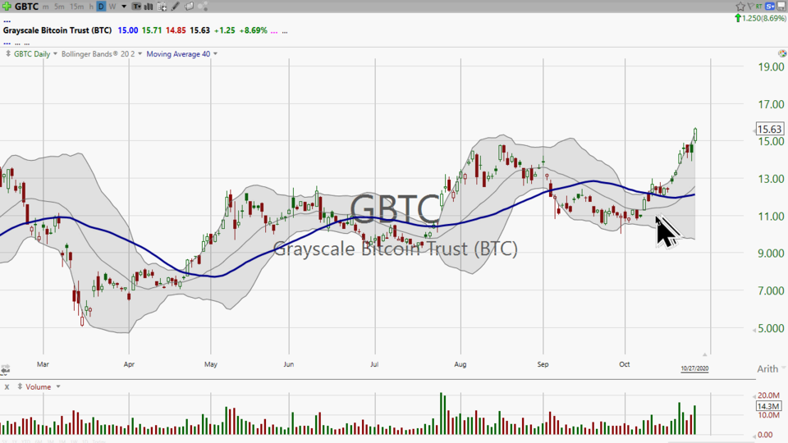The height and width of the screenshot is (443, 788).
Task: Click percent change +8.69%
Action: 254,30
